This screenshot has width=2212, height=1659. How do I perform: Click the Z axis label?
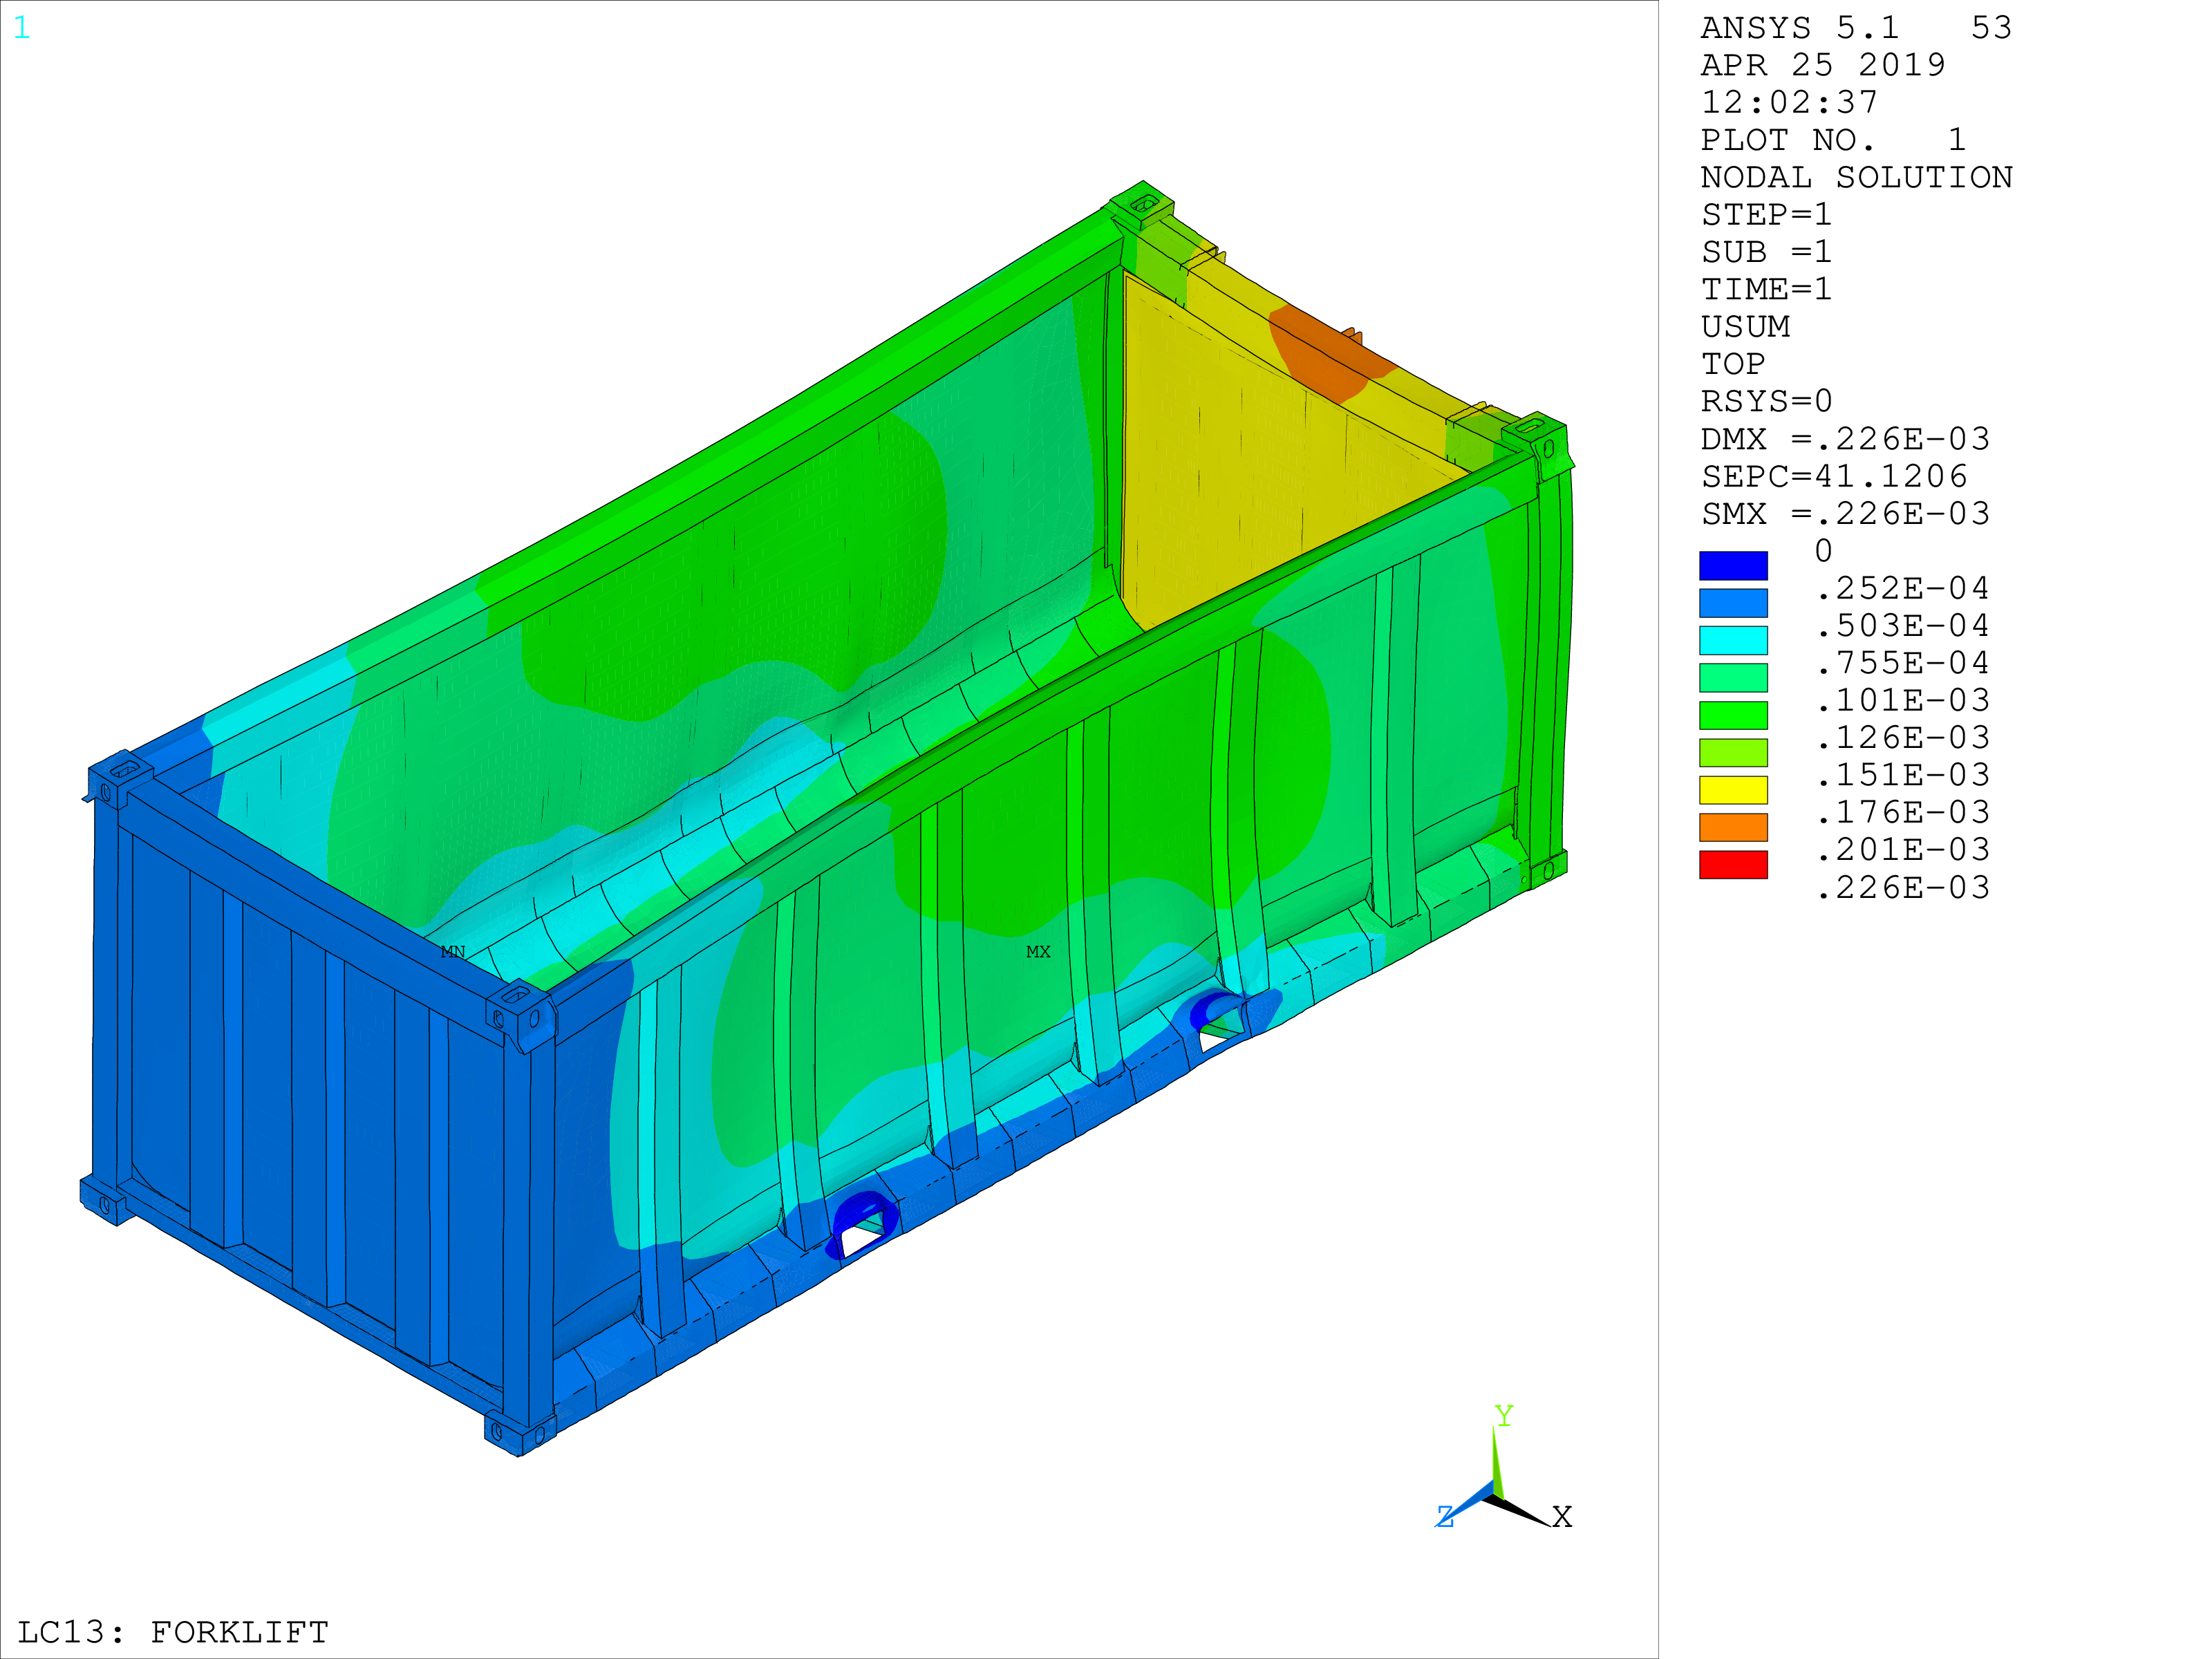point(1445,1517)
